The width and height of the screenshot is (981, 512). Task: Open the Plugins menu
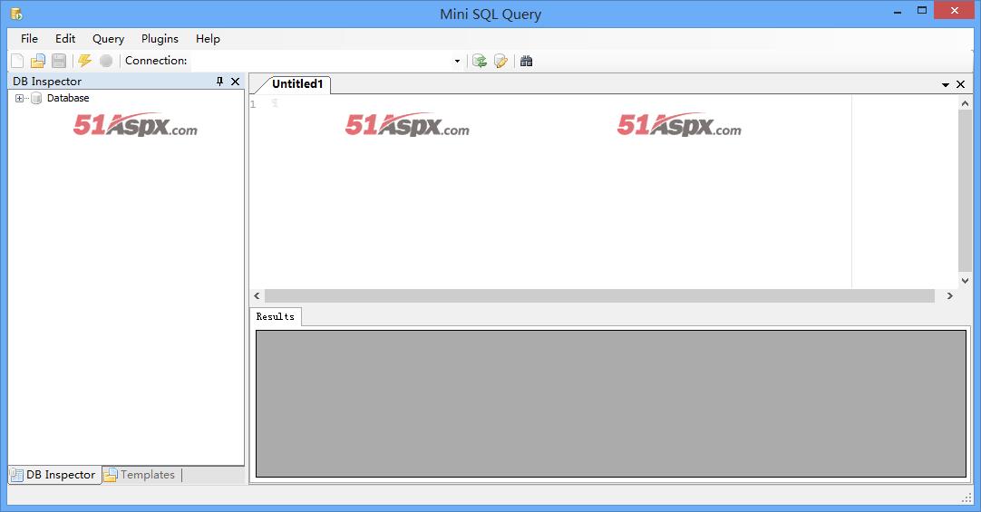[160, 39]
